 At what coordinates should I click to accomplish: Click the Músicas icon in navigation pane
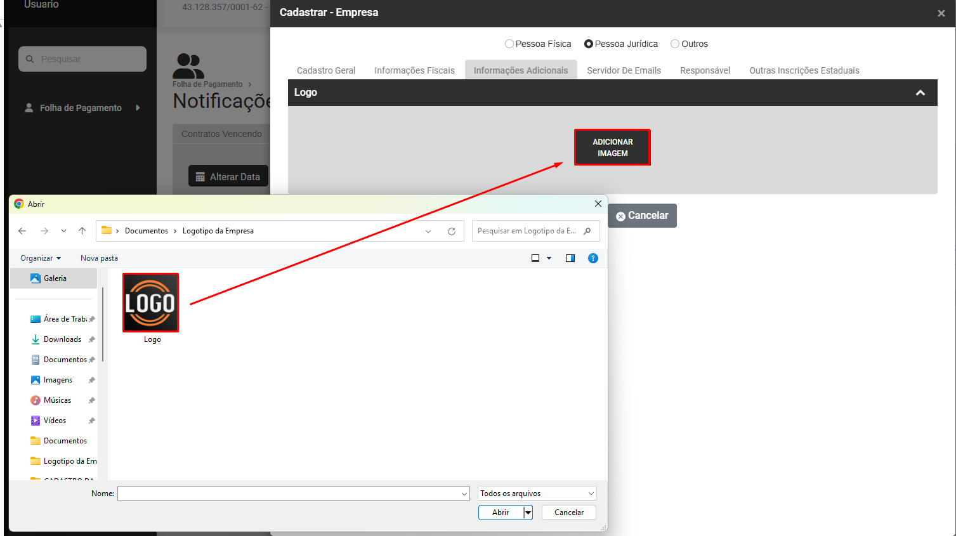point(36,400)
